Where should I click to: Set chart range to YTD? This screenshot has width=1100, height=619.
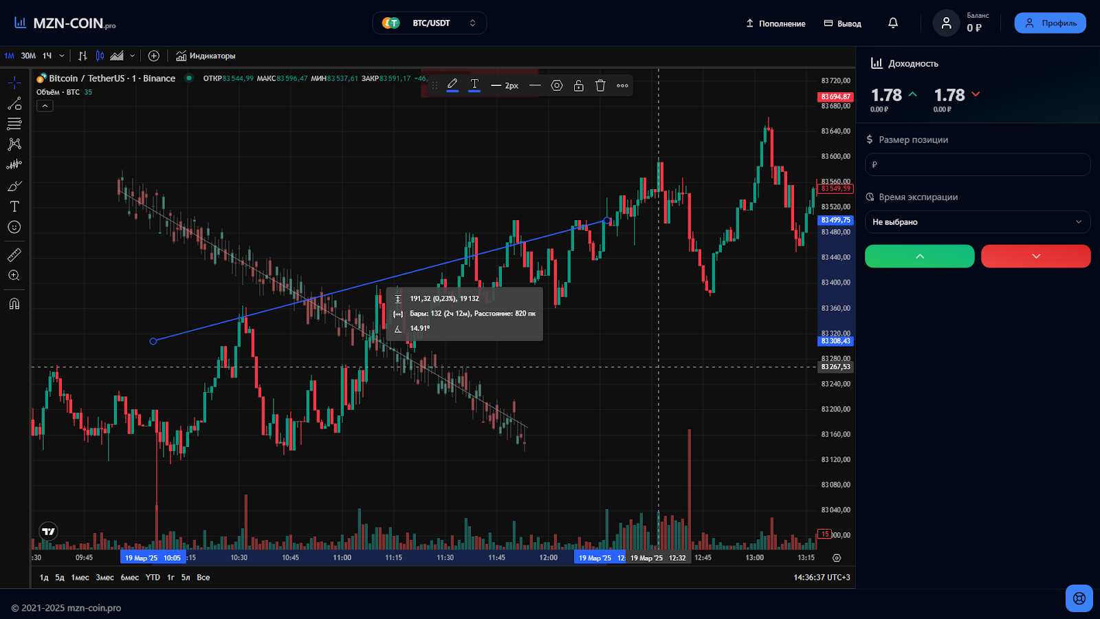pos(153,578)
